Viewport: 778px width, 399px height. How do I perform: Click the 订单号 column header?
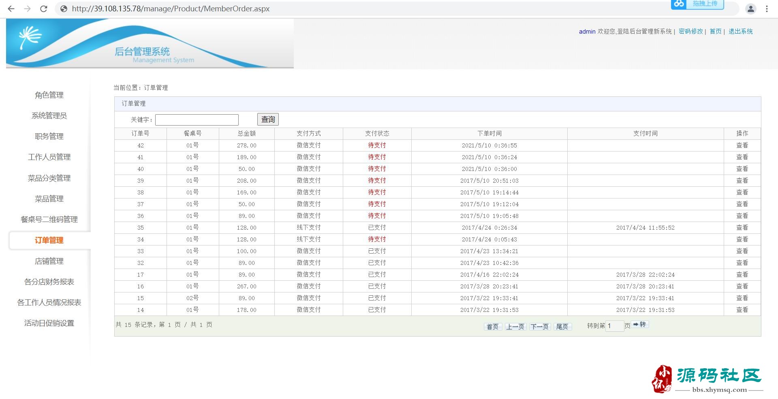[x=140, y=133]
